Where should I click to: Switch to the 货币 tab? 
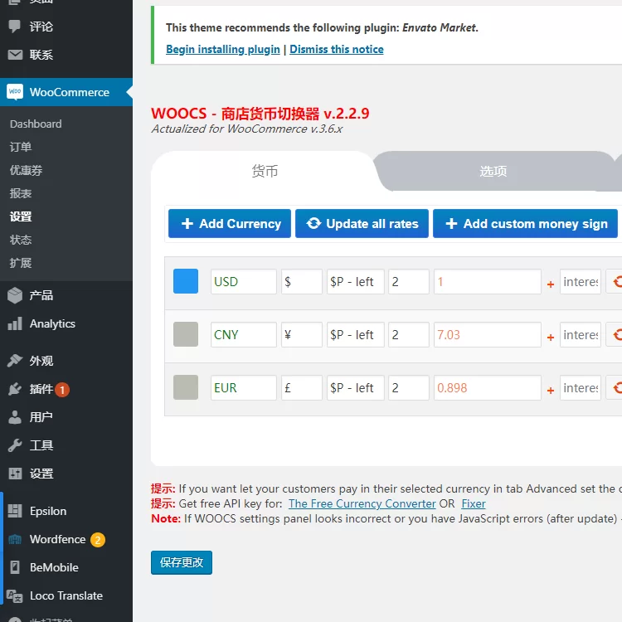pos(265,171)
